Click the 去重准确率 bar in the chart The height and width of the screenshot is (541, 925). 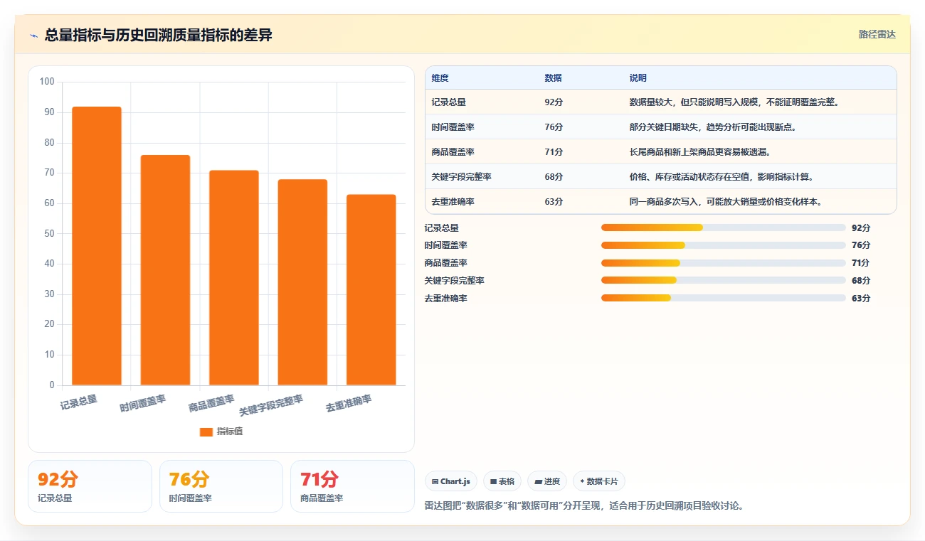point(371,290)
